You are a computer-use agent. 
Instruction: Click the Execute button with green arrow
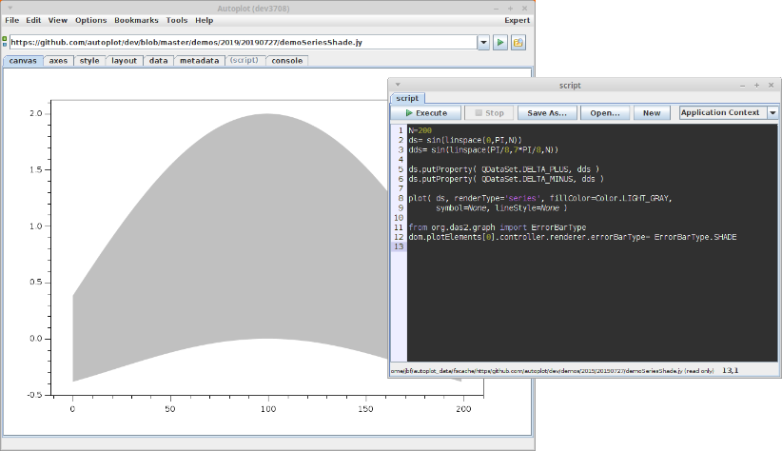pos(426,112)
